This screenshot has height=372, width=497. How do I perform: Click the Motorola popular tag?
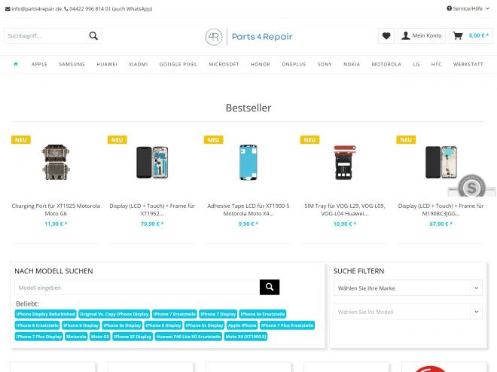76,337
